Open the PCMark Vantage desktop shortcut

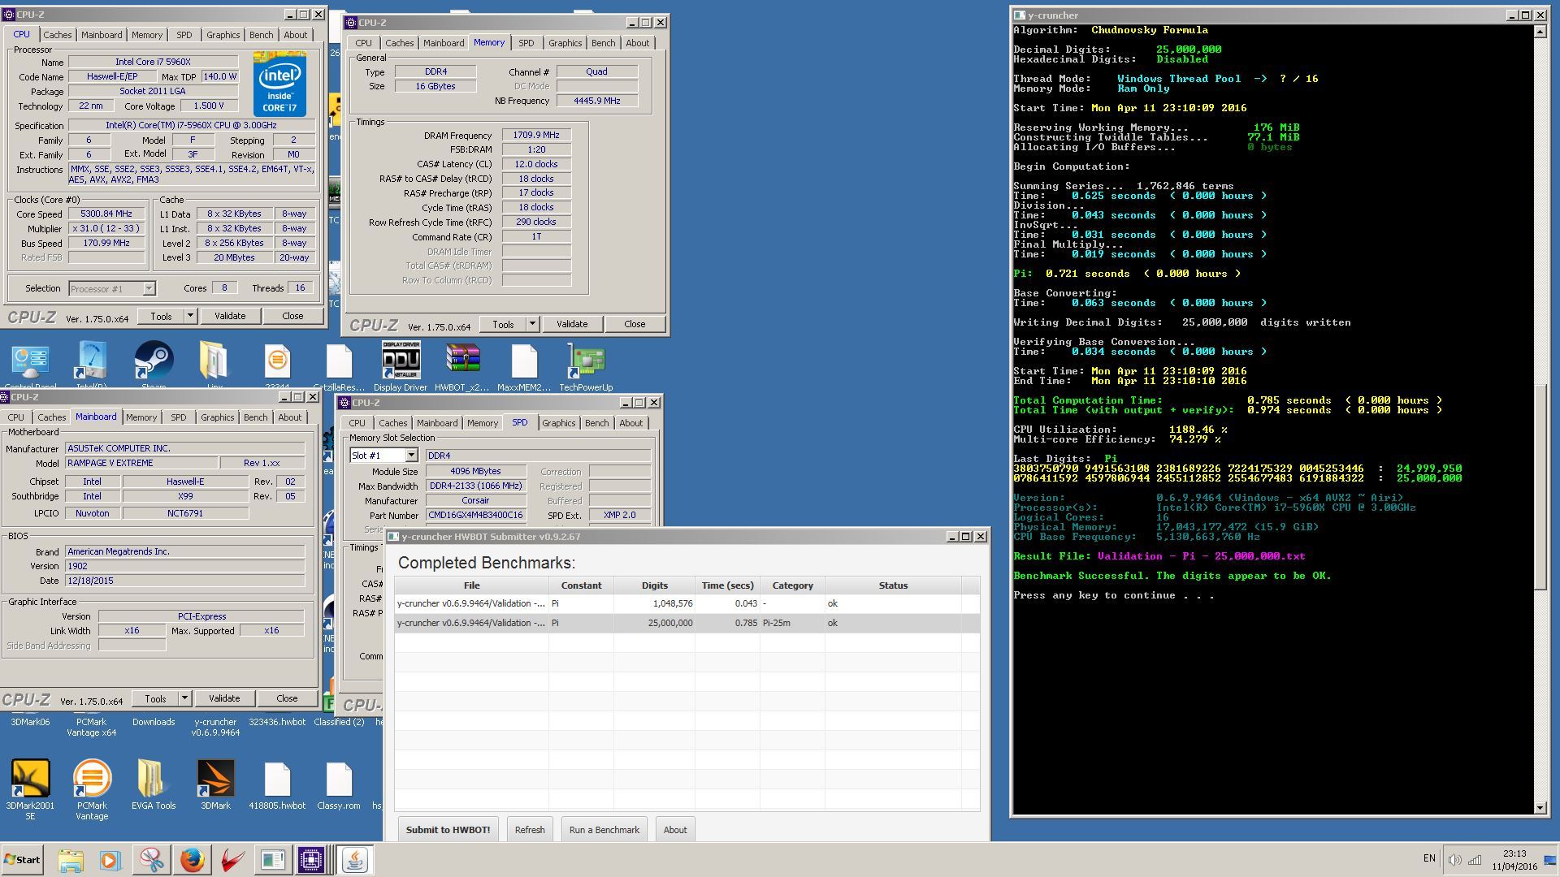pos(92,789)
